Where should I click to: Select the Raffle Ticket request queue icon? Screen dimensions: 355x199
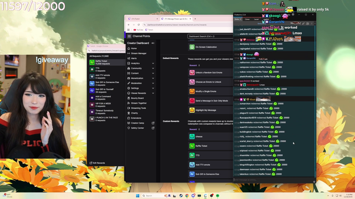pyautogui.click(x=92, y=62)
